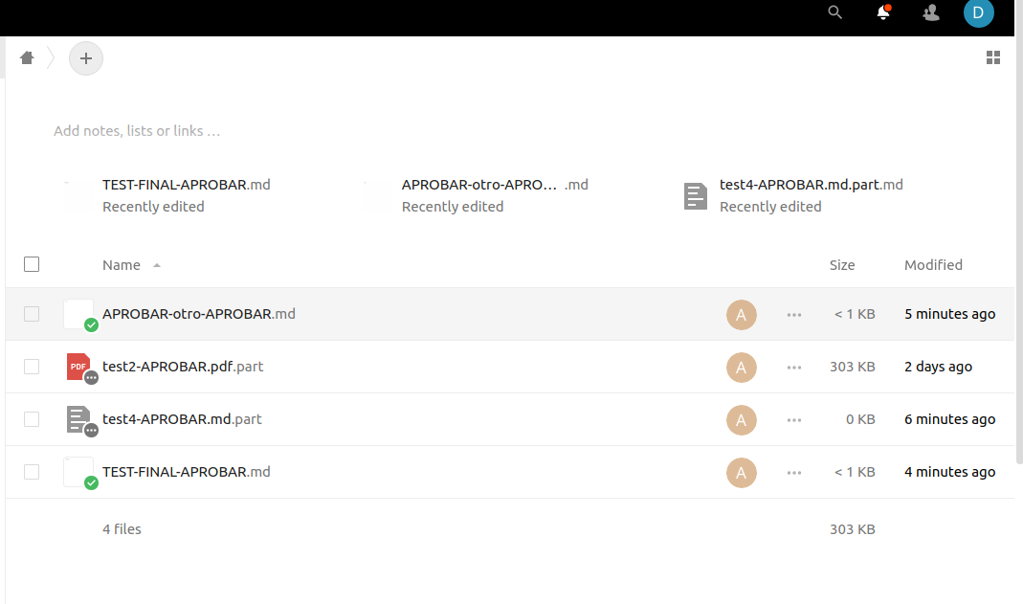Click the shared avatar on TEST-FINAL-APROBAR.md row

[742, 472]
